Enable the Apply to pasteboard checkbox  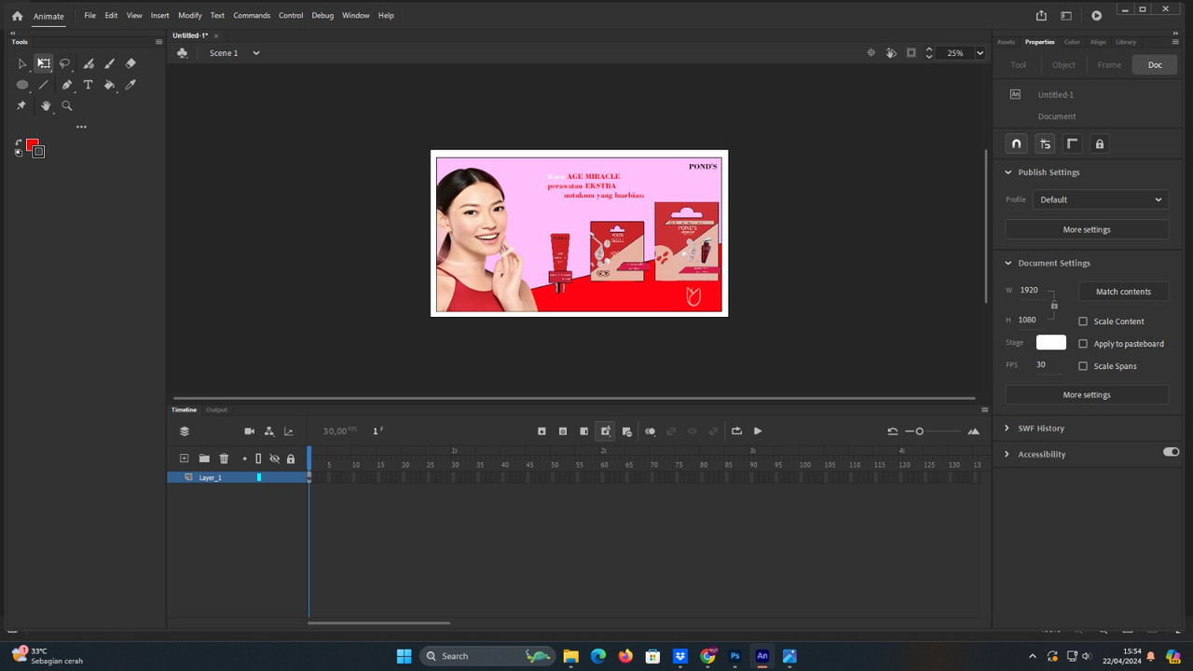[x=1083, y=344]
